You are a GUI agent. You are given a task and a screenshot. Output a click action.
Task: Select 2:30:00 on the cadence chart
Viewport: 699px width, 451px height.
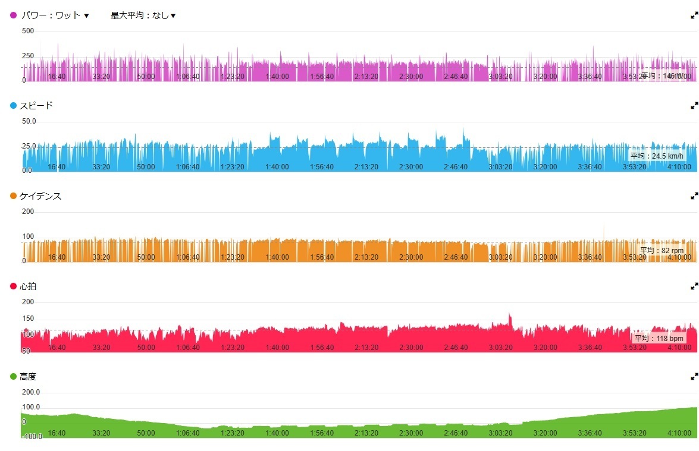click(x=411, y=257)
